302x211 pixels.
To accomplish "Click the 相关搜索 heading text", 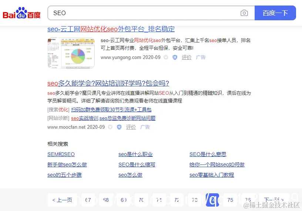I will point(58,144).
